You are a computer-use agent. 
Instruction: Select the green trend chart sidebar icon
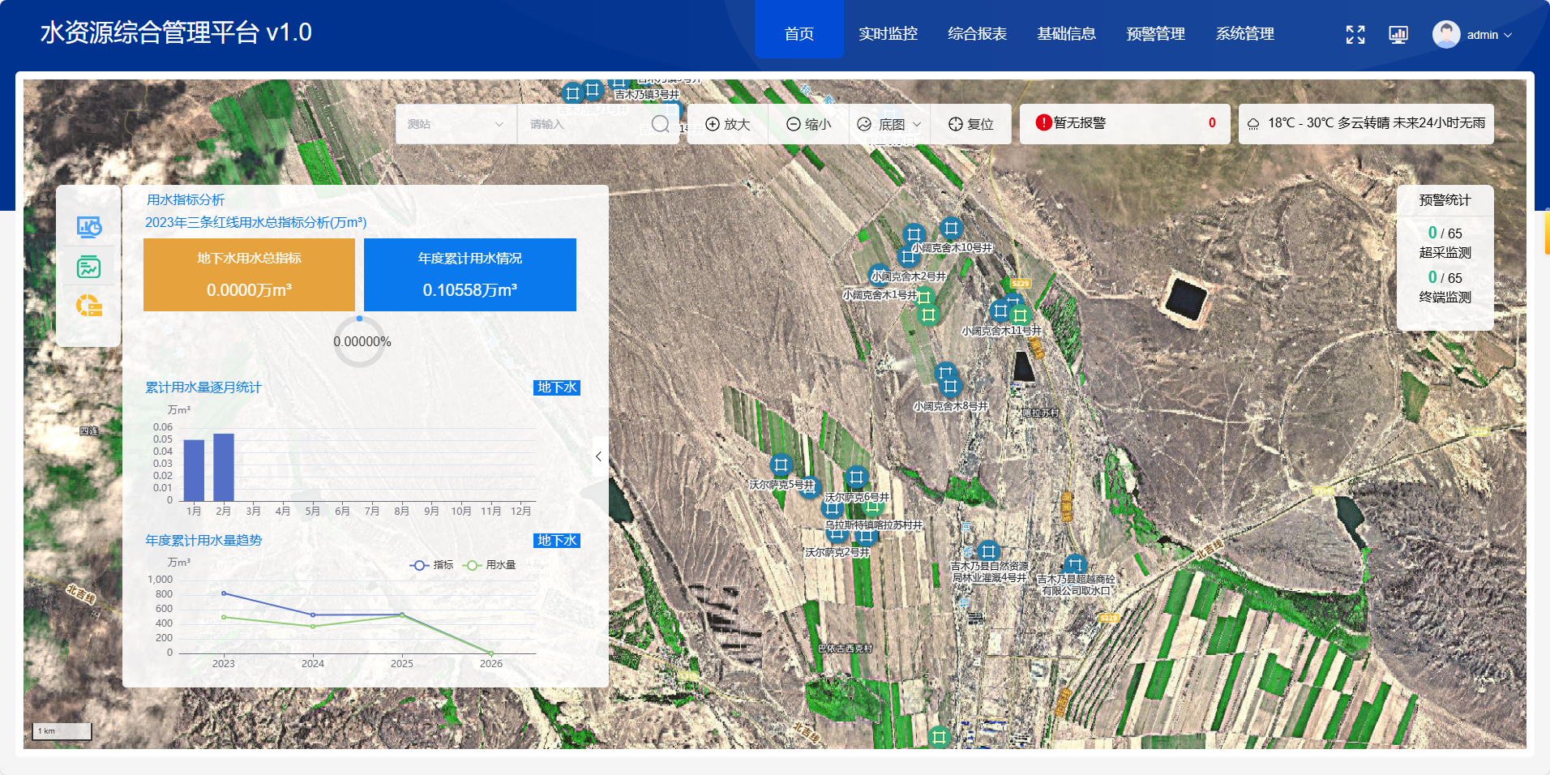89,267
